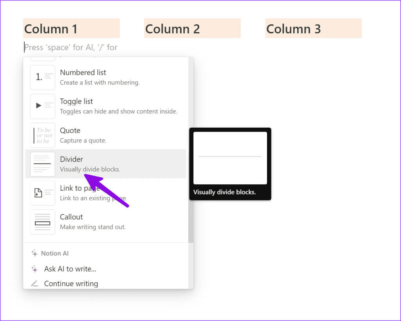Click 'Visually divide blocks.' tooltip caption

tap(224, 192)
